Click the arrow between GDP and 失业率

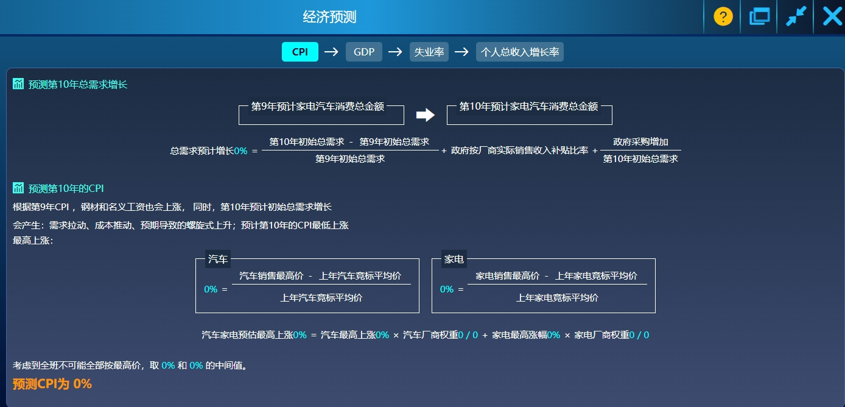coord(395,52)
